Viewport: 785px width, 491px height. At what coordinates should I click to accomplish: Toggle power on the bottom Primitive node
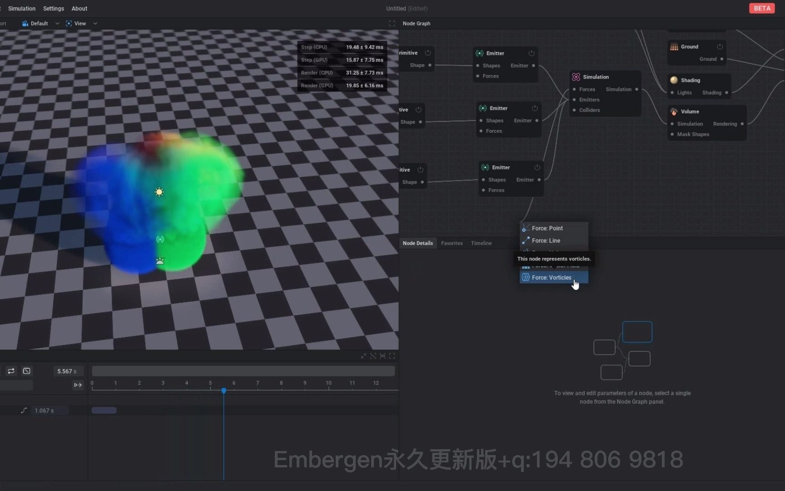tap(420, 170)
